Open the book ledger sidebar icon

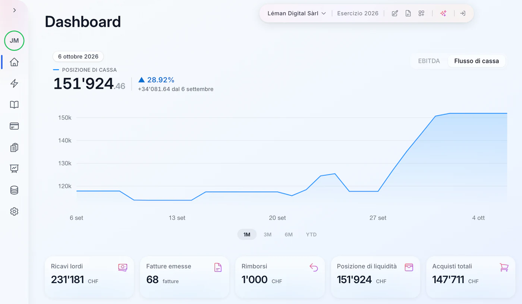pyautogui.click(x=14, y=105)
